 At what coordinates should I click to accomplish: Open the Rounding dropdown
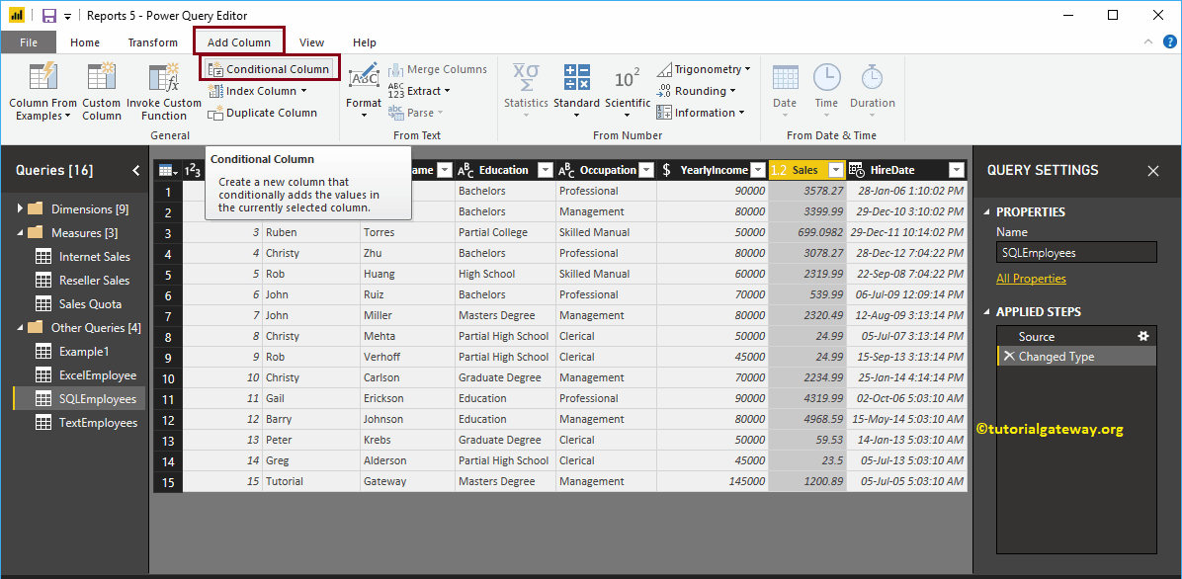(696, 91)
